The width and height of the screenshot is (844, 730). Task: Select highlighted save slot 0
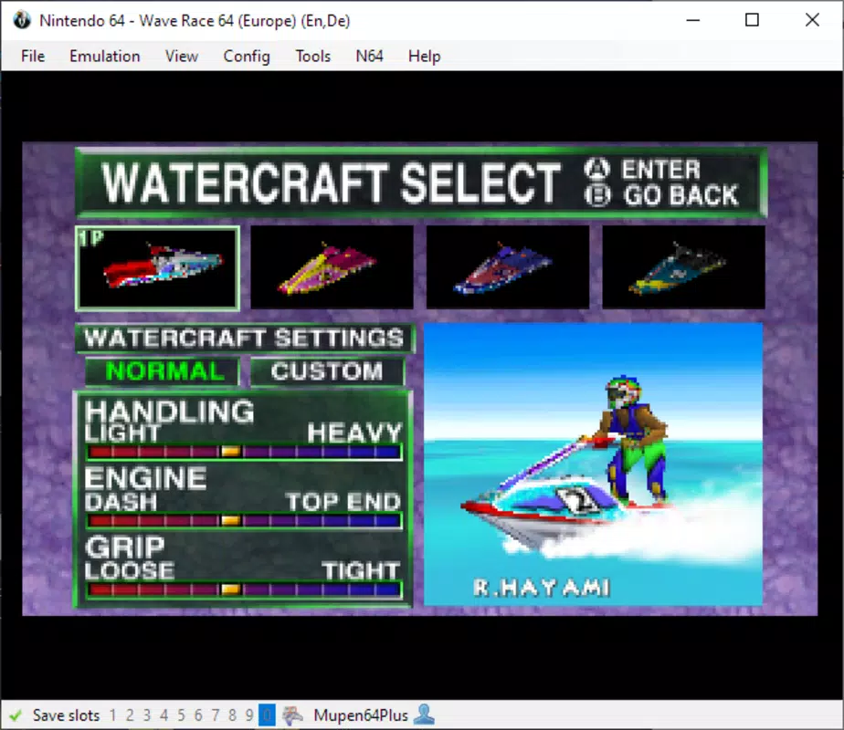click(267, 715)
